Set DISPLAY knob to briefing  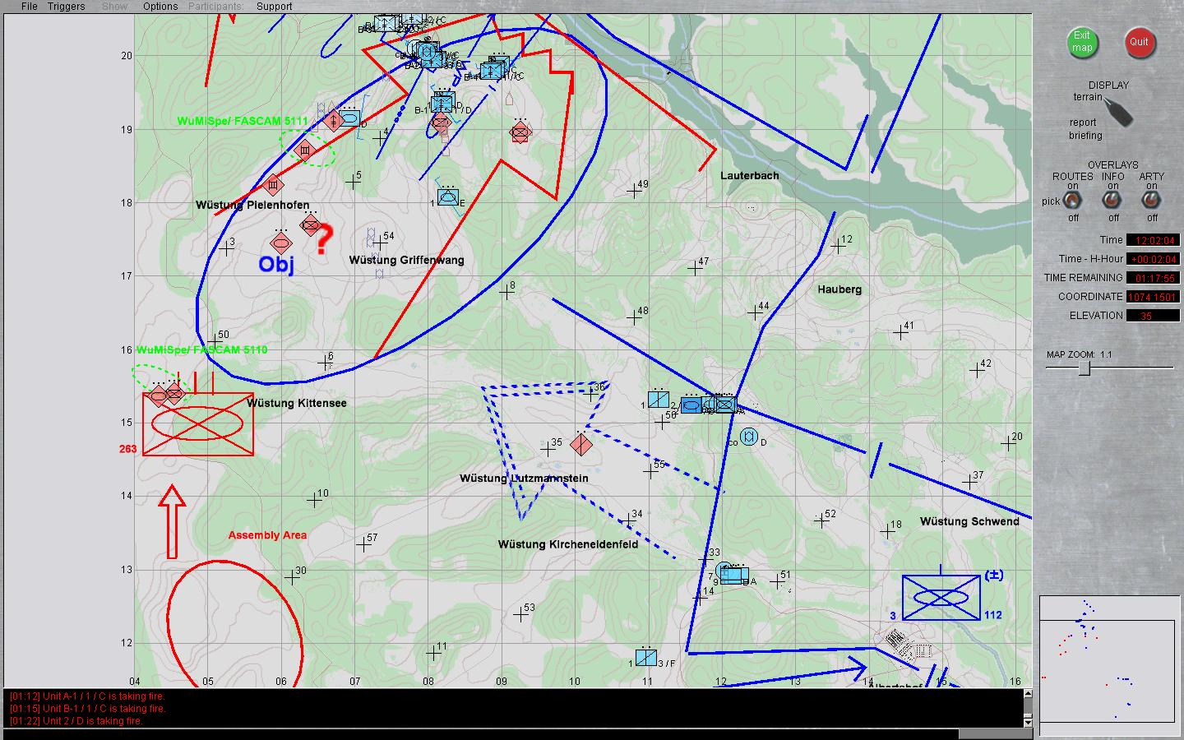coord(1084,135)
